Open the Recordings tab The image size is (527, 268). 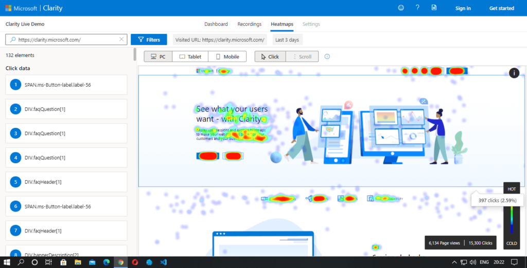(x=250, y=24)
